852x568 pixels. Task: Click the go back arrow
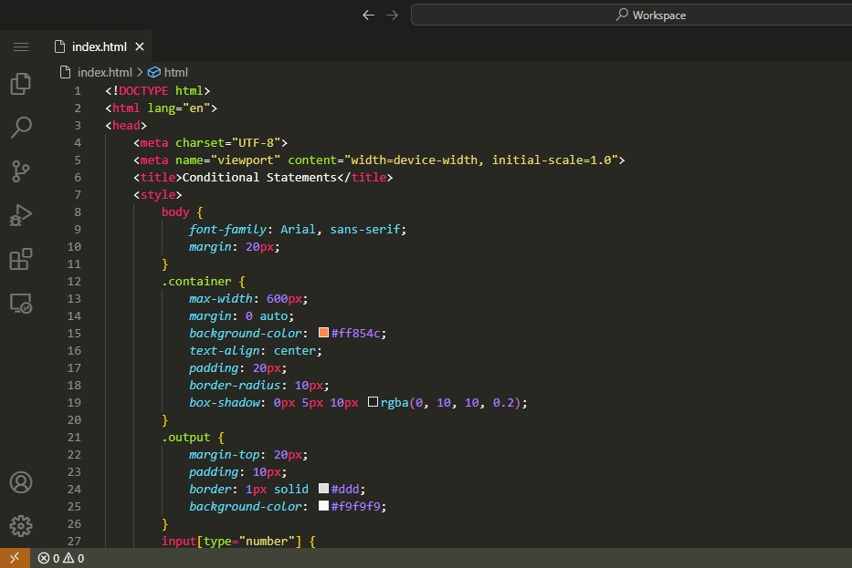point(368,15)
